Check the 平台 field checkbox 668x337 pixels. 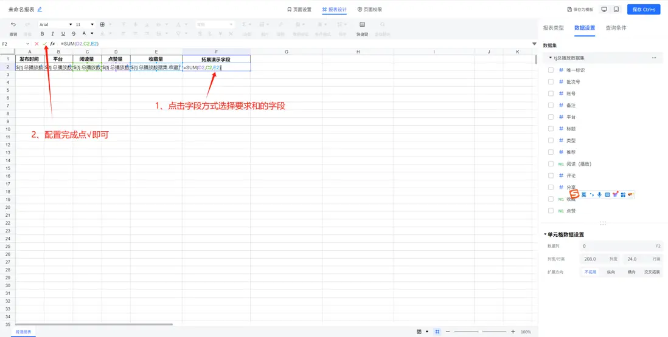coord(551,117)
